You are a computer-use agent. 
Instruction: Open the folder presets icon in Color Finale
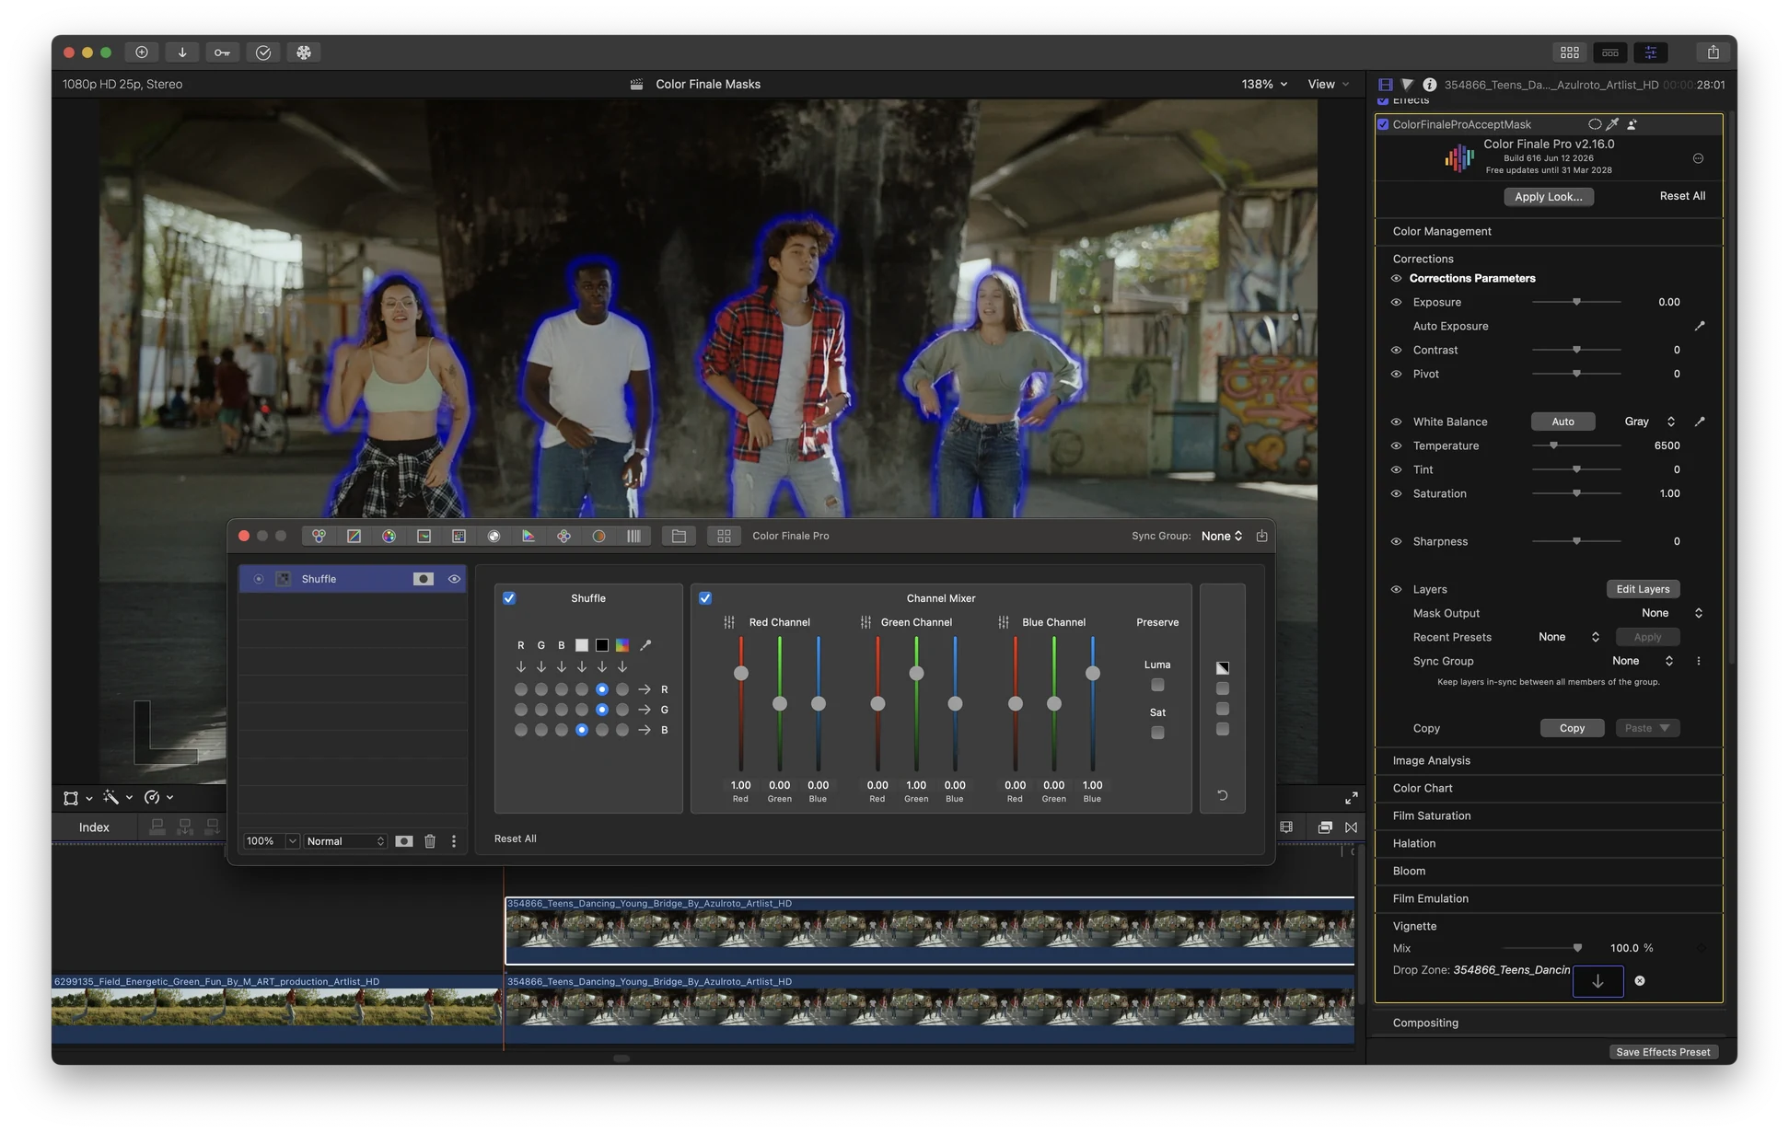tap(679, 536)
